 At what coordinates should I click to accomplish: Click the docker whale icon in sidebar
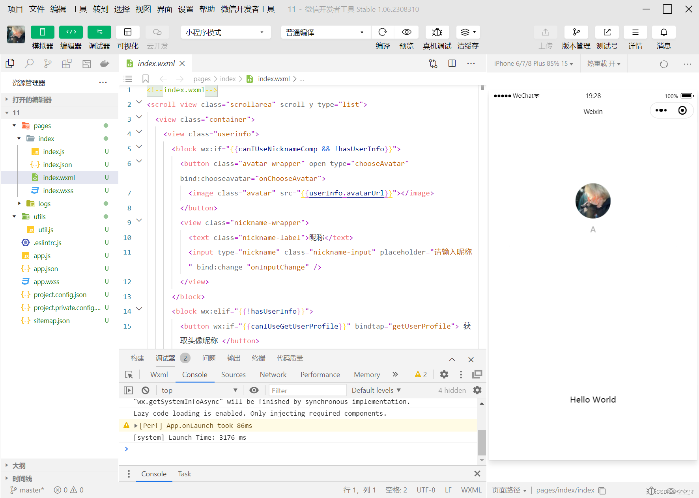click(105, 63)
